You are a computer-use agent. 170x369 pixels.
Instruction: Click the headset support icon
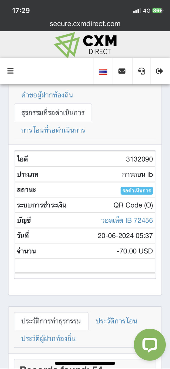142,71
